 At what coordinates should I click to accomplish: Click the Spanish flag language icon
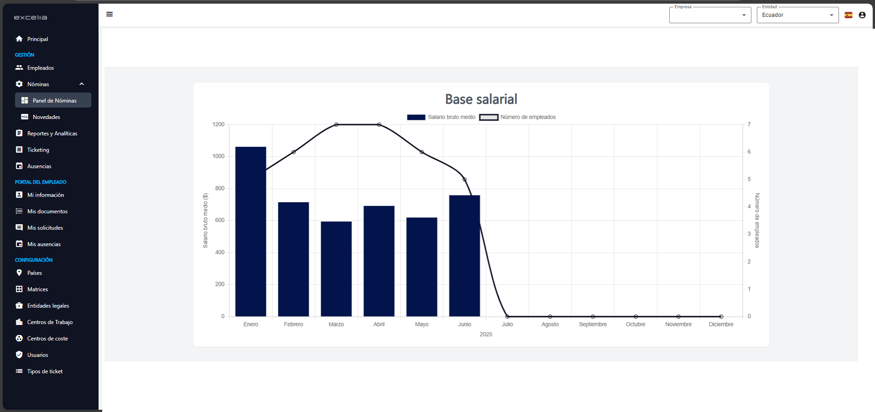tap(849, 15)
